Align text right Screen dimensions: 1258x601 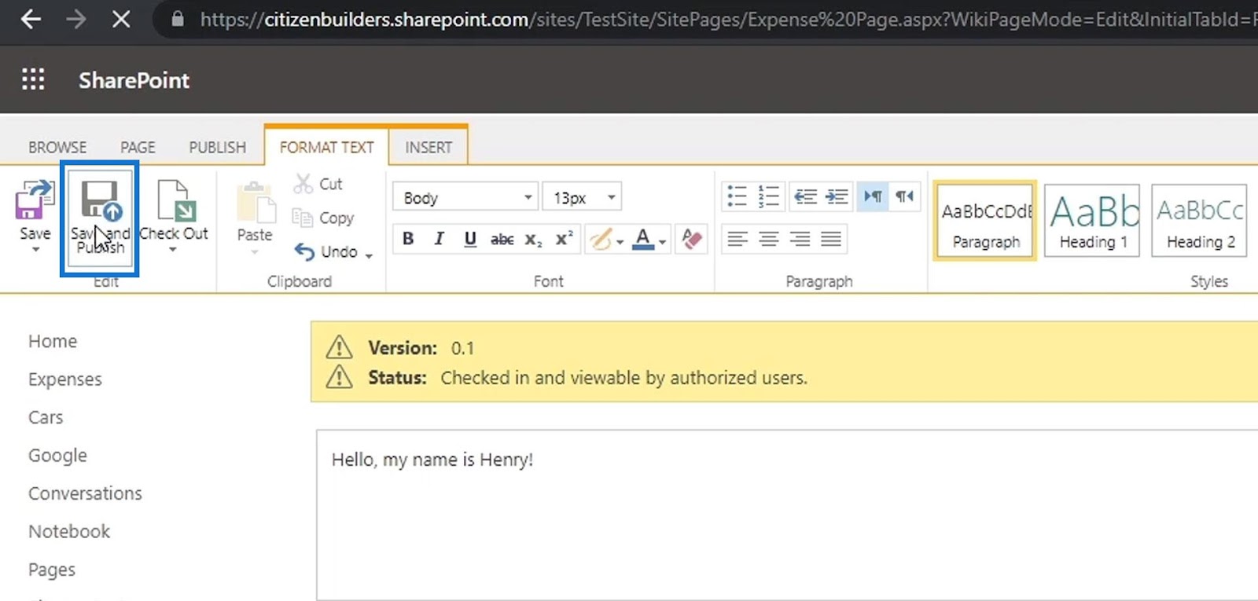click(x=800, y=239)
